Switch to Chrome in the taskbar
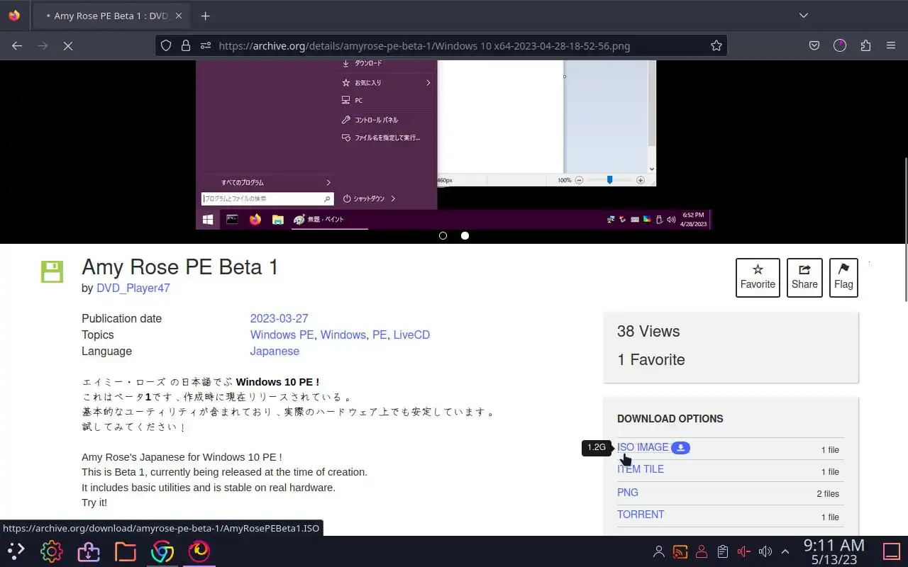The image size is (908, 567). (162, 551)
